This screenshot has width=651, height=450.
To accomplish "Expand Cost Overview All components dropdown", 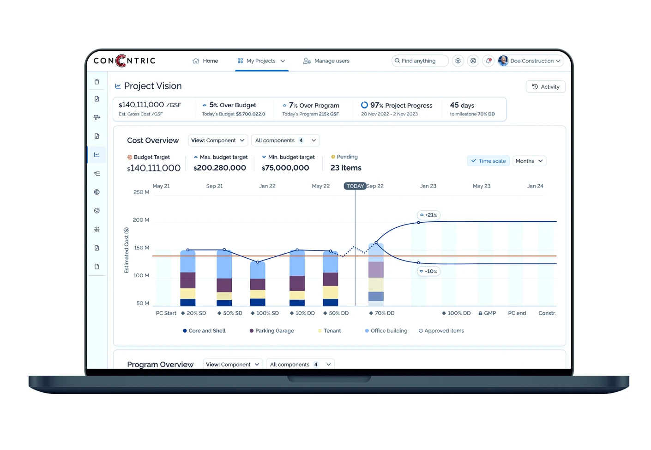I will tap(285, 140).
